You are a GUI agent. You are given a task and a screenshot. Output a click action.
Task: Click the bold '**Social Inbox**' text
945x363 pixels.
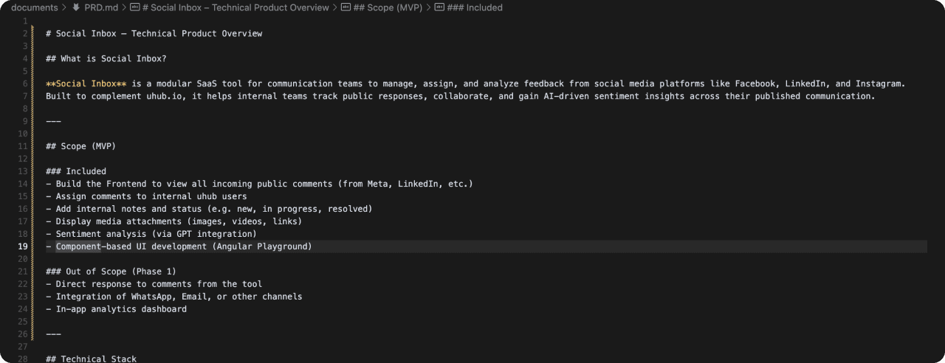point(86,83)
